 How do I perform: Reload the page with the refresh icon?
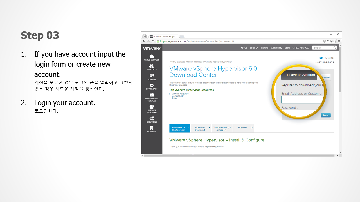point(153,41)
